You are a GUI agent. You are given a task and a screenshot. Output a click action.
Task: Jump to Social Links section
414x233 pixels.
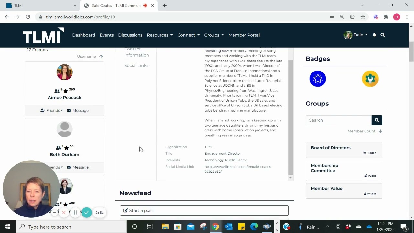[136, 65]
